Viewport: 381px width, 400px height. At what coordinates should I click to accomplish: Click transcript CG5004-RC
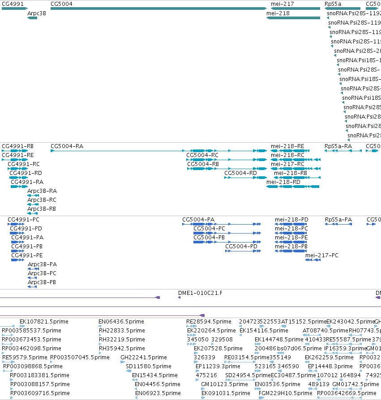(202, 155)
